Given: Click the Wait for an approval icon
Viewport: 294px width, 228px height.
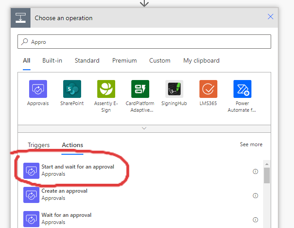Looking at the screenshot, I should [x=31, y=219].
